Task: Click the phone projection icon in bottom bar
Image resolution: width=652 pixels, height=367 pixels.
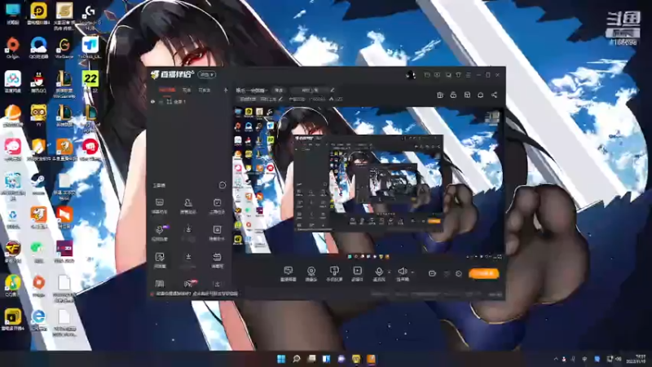Action: (x=334, y=274)
